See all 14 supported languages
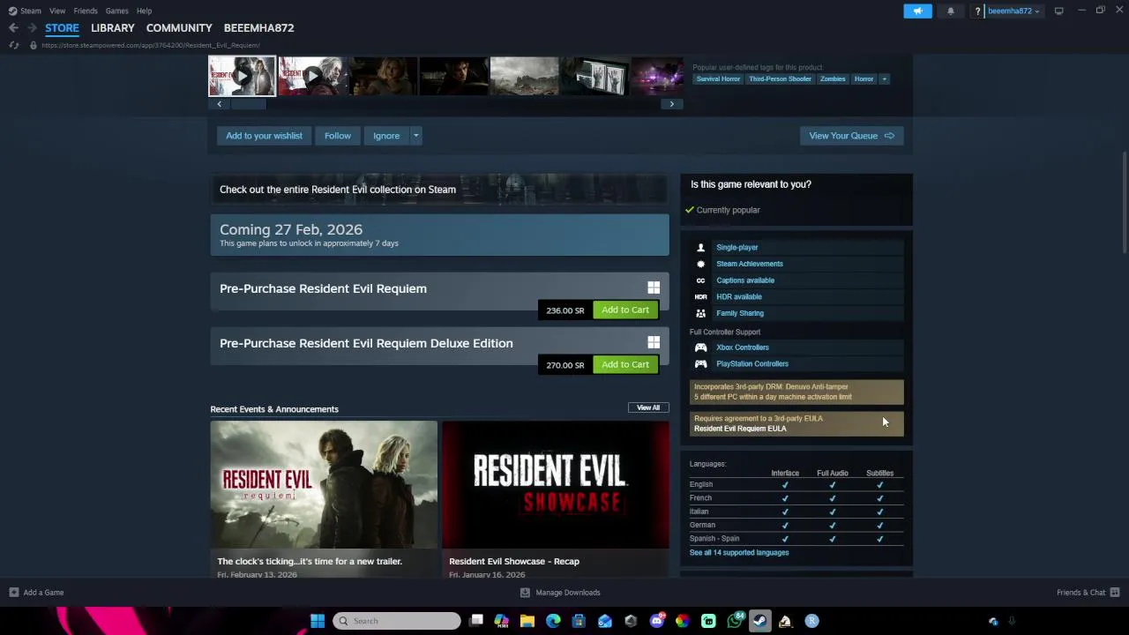Viewport: 1129px width, 635px height. [x=739, y=553]
